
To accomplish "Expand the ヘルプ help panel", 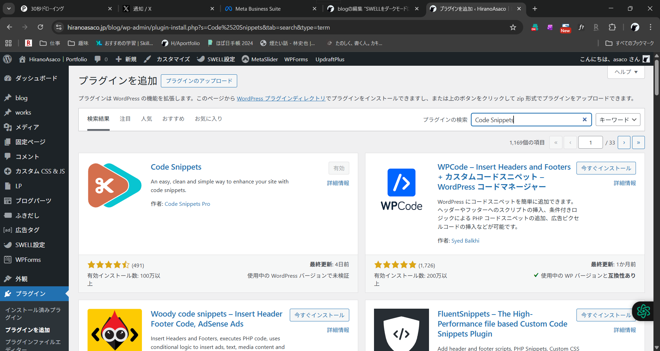I will [626, 72].
